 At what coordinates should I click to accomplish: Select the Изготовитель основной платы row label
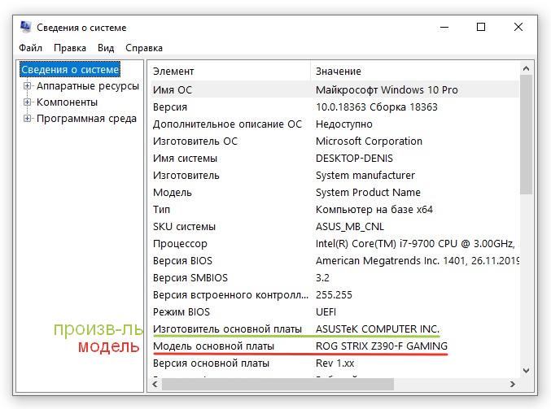point(227,329)
